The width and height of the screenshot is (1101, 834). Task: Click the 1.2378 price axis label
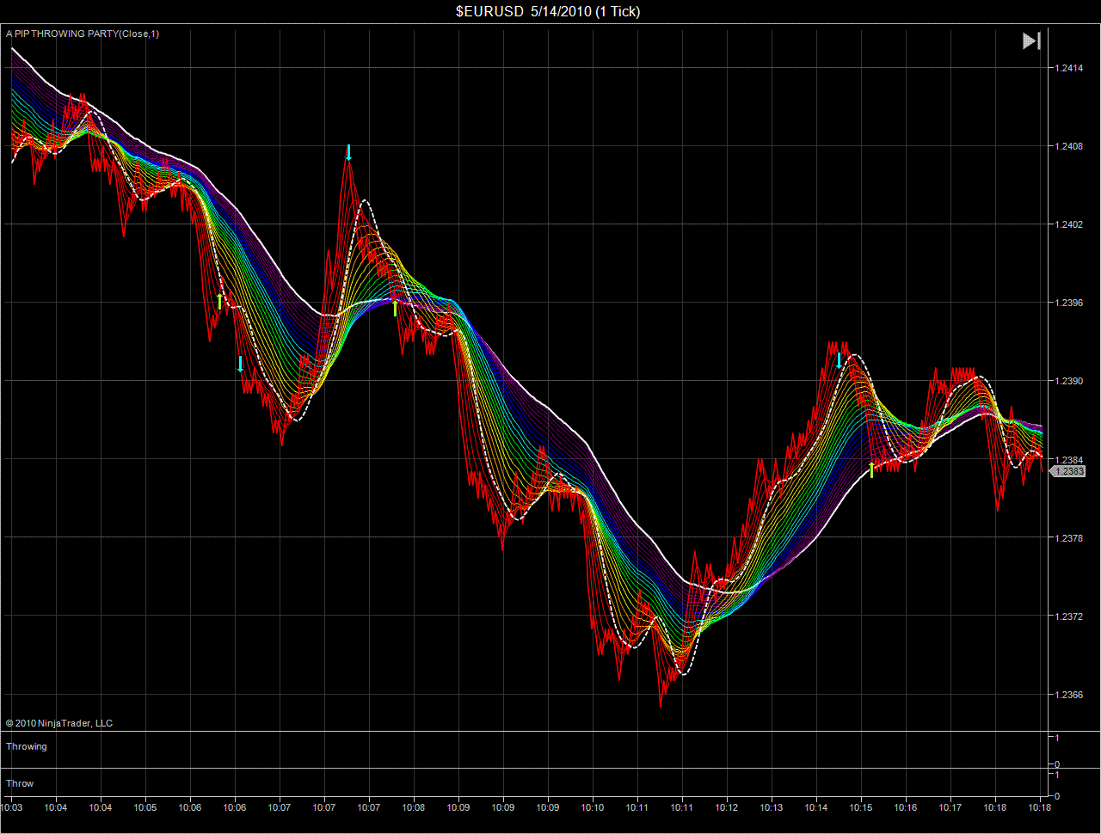[x=1069, y=538]
